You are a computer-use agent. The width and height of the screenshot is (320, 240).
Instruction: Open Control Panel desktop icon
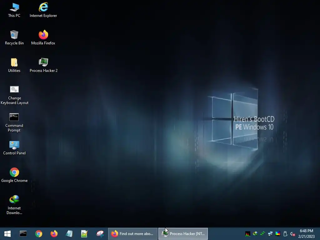(x=14, y=148)
